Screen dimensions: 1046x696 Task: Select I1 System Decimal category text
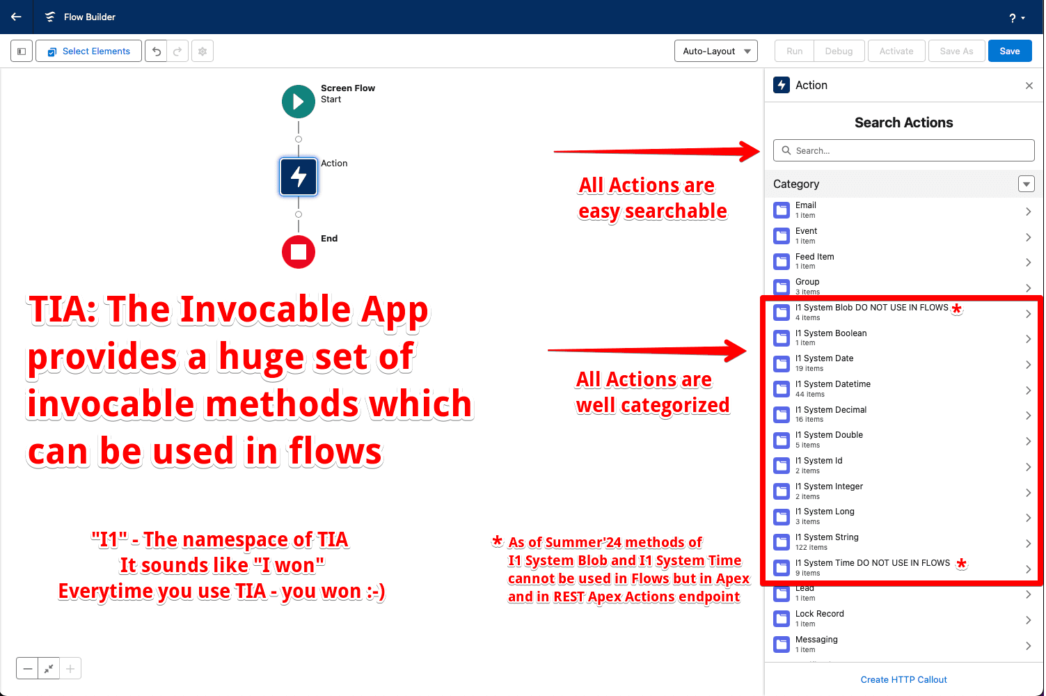coord(831,410)
